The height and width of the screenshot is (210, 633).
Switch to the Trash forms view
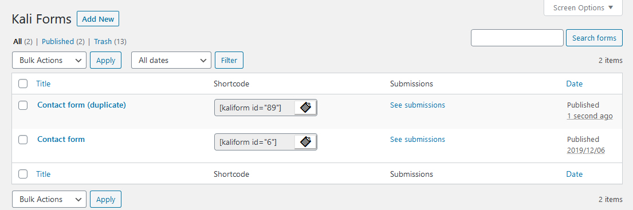103,42
